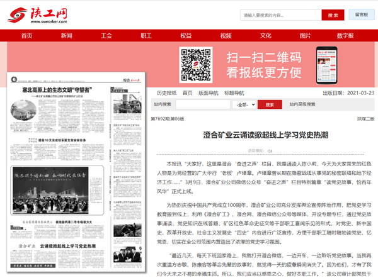Image resolution: width=378 pixels, height=278 pixels.
Task: Click the red 搜索 button for 站内搜索
Action: [270, 104]
